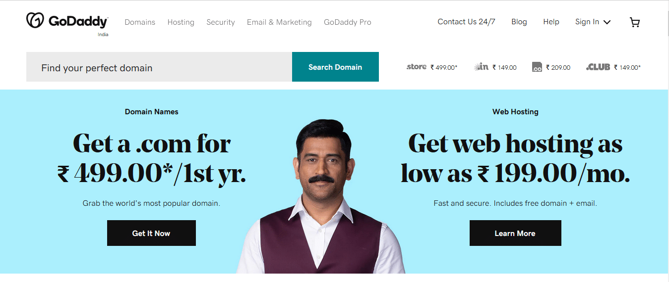The height and width of the screenshot is (282, 669).
Task: Click the GoDaddy heart logo icon
Action: [x=36, y=20]
